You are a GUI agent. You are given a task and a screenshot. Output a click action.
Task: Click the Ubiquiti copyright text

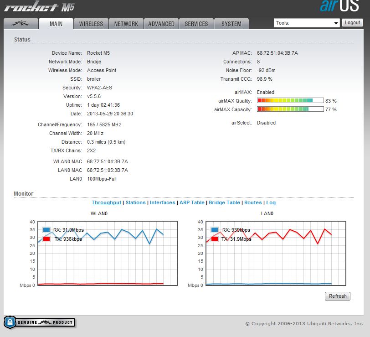coord(304,323)
